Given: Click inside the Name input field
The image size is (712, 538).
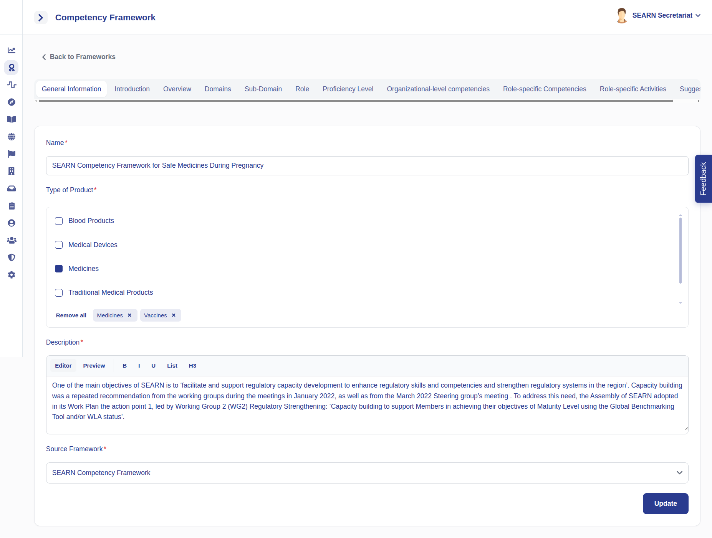Looking at the screenshot, I should tap(367, 166).
